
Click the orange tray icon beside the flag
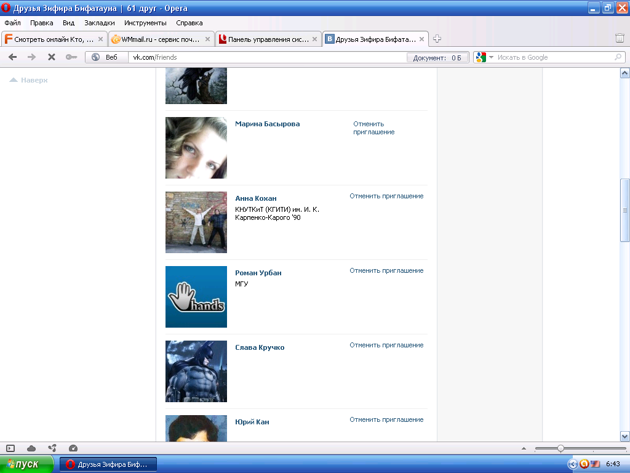pyautogui.click(x=584, y=464)
